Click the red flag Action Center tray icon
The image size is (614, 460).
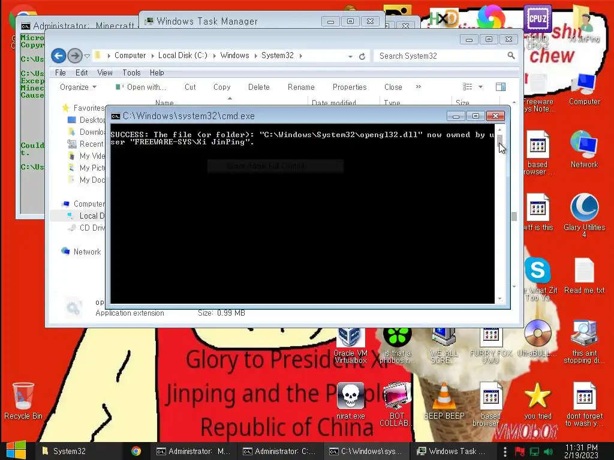[520, 452]
